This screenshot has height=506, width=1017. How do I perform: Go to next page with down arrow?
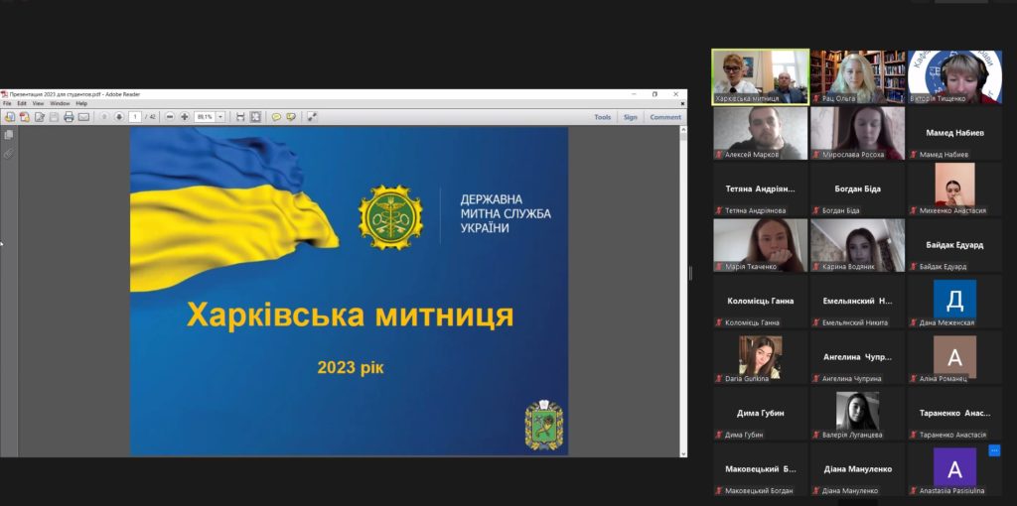[x=119, y=117]
